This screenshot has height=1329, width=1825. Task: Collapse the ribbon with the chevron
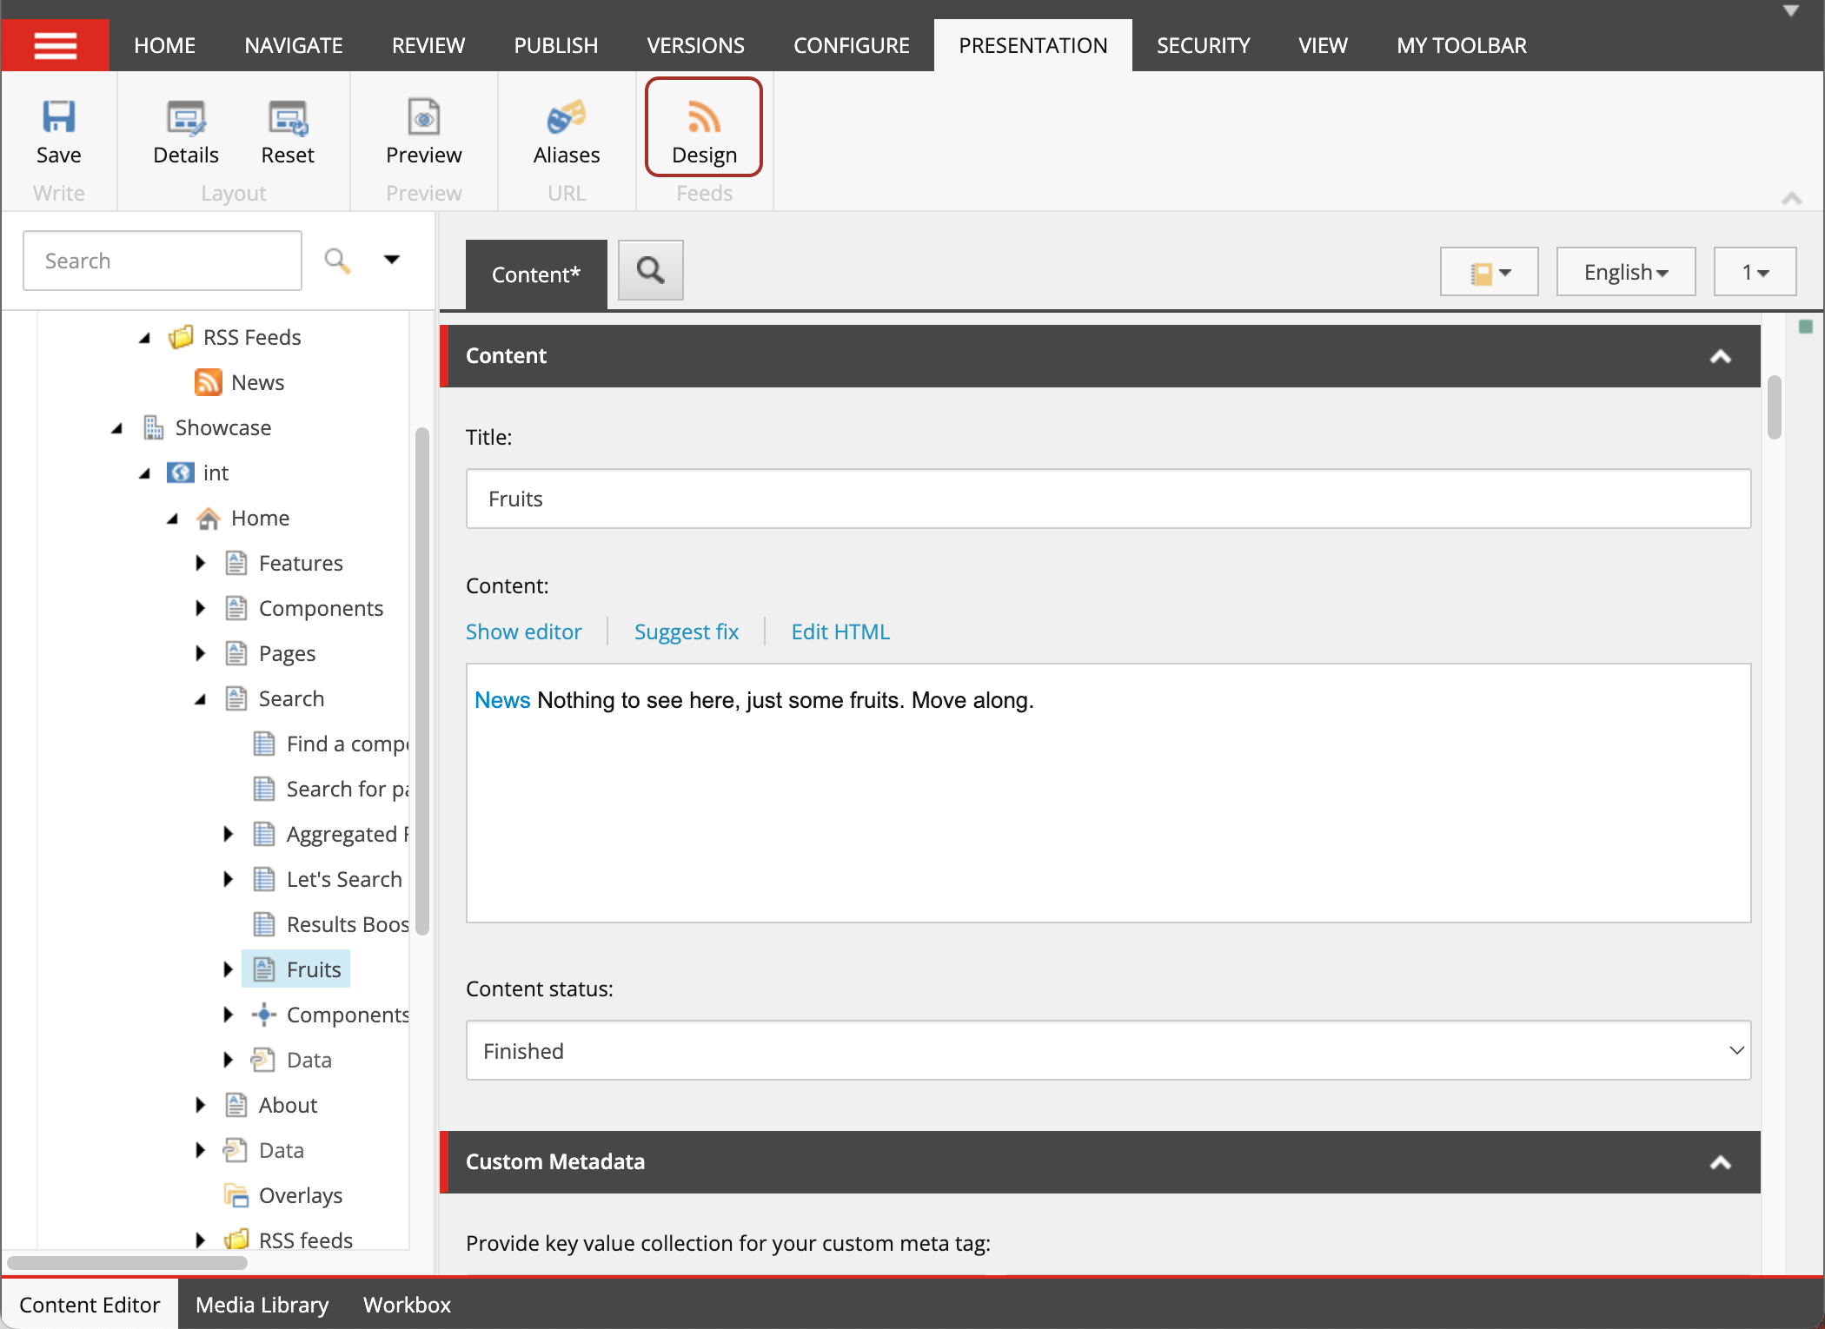[1791, 198]
